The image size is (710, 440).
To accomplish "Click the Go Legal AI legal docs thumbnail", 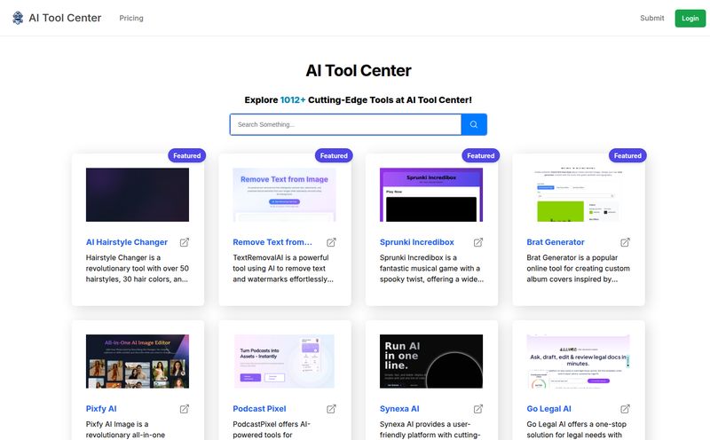I will pos(579,361).
